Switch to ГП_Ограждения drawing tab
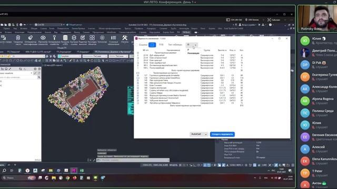Screen dimensions: 337x189 pyautogui.click(x=64, y=52)
